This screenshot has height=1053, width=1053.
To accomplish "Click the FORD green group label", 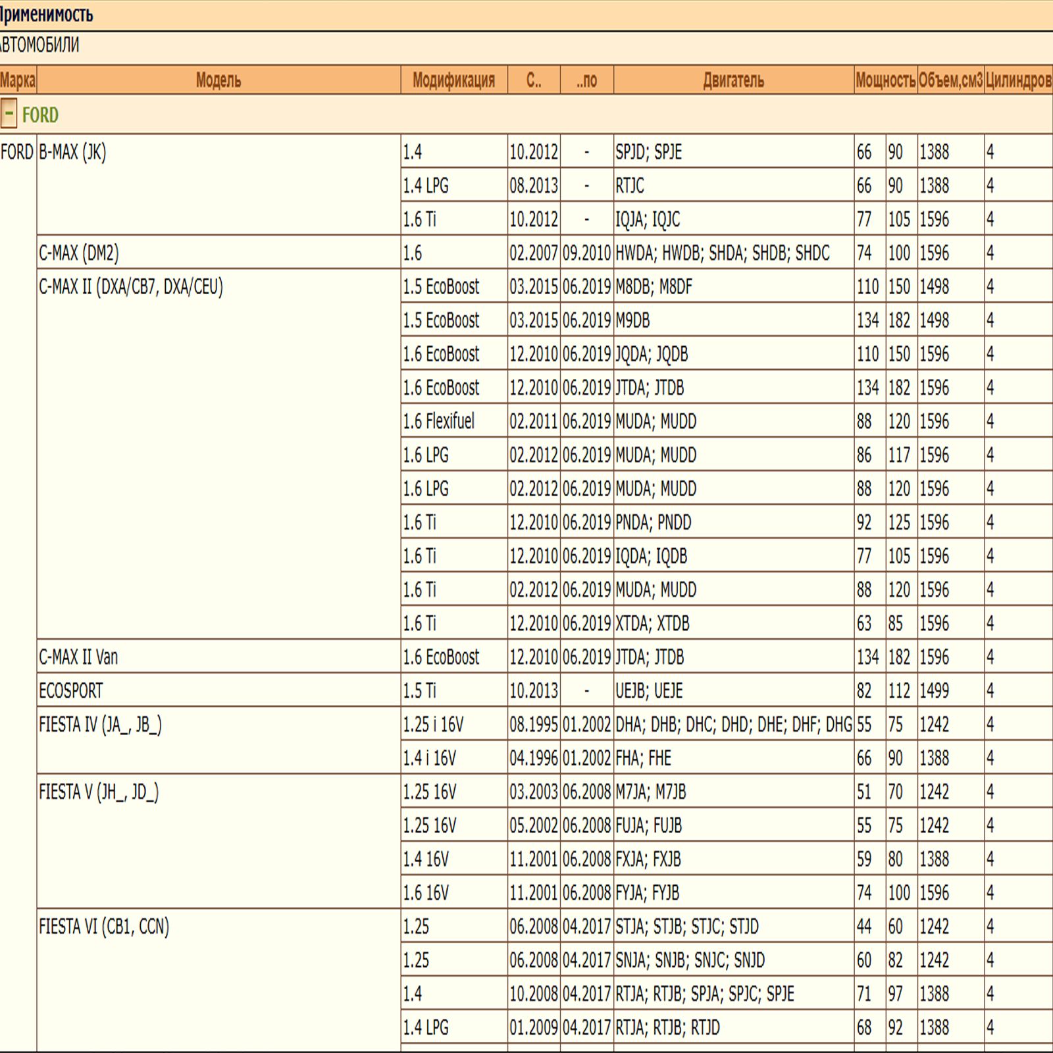I will click(x=40, y=115).
